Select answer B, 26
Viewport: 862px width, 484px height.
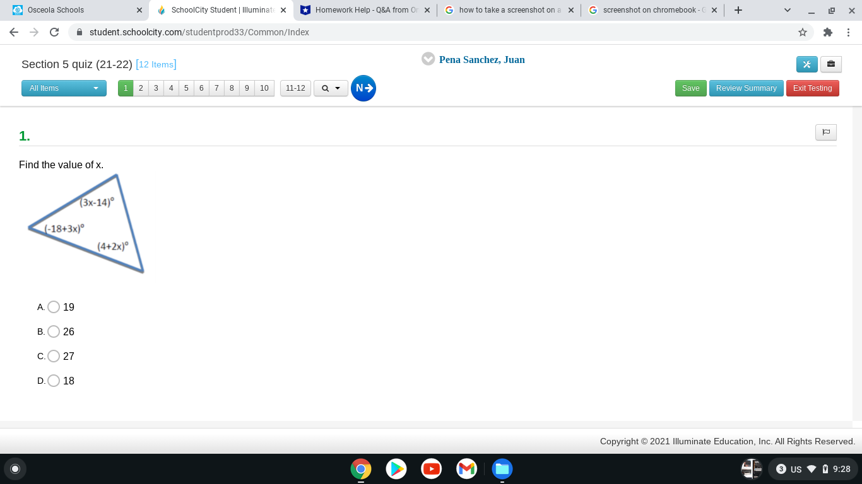pyautogui.click(x=54, y=331)
